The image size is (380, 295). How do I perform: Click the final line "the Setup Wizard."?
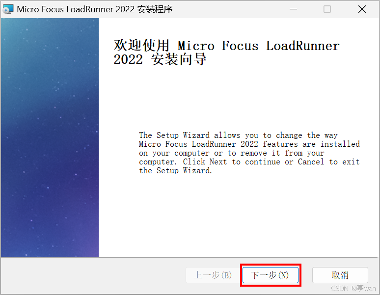coord(175,170)
